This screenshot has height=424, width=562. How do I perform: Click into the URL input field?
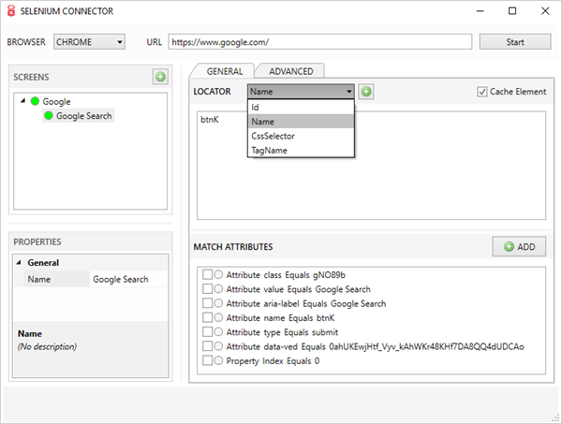click(x=320, y=42)
